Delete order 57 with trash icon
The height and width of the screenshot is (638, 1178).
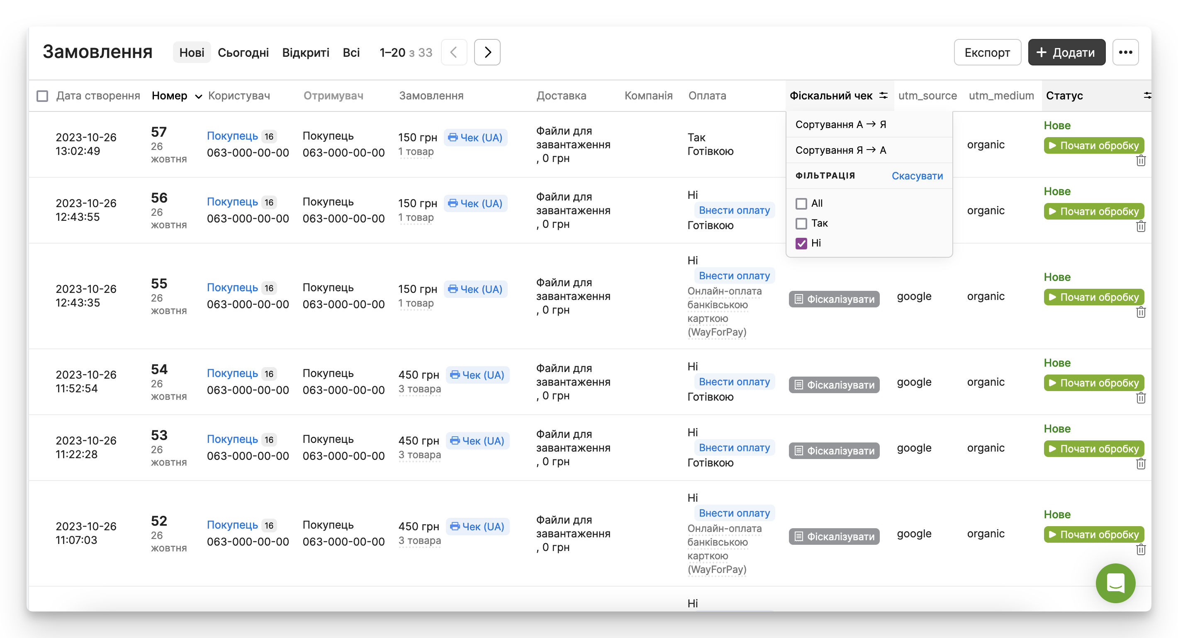coord(1141,161)
